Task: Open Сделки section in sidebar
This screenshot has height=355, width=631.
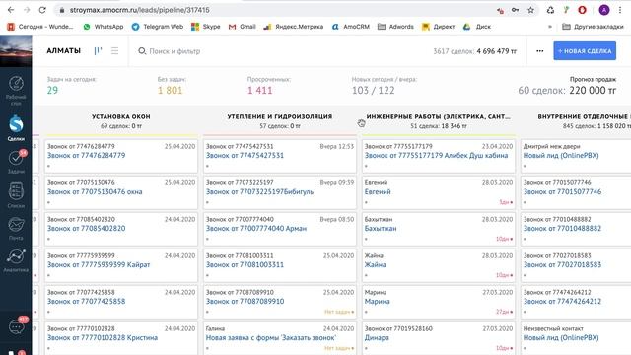Action: (16, 127)
